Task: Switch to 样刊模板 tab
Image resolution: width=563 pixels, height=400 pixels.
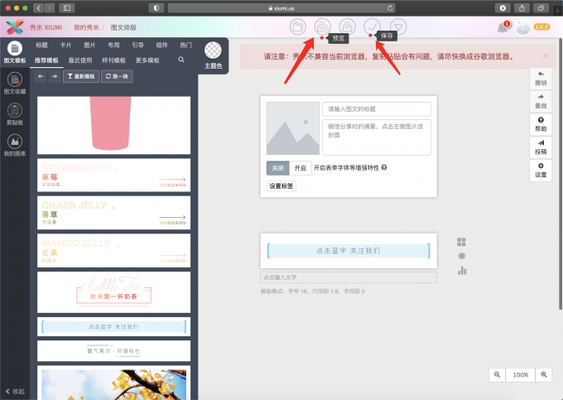Action: coord(113,60)
